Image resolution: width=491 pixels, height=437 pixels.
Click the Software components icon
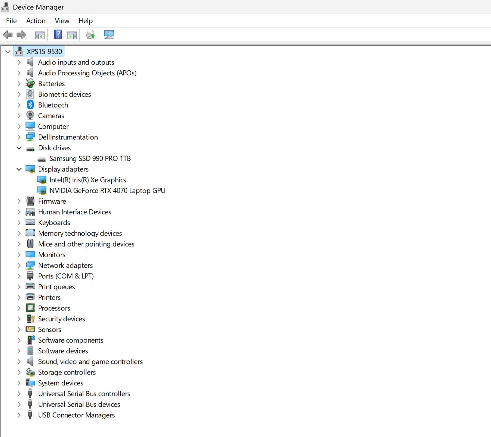[x=31, y=340]
